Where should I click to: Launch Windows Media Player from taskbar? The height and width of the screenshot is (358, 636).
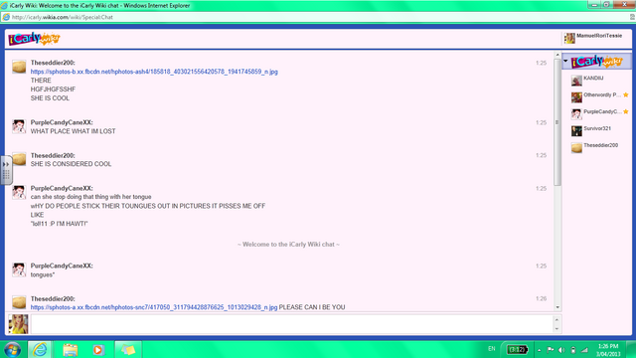coord(97,349)
